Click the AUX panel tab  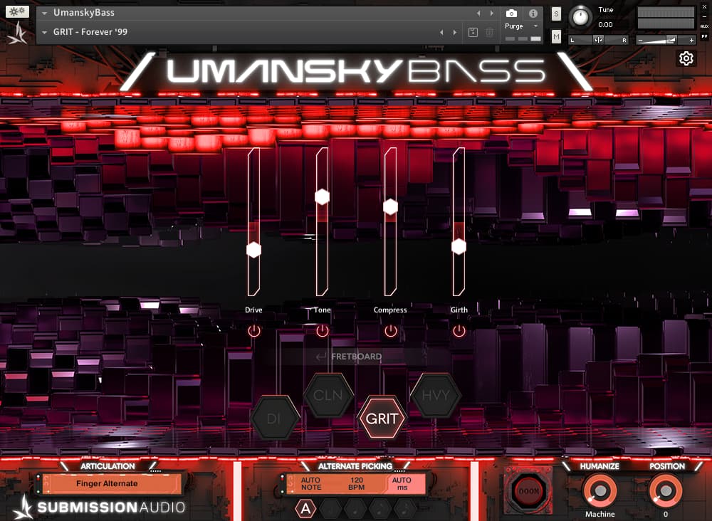(x=703, y=26)
